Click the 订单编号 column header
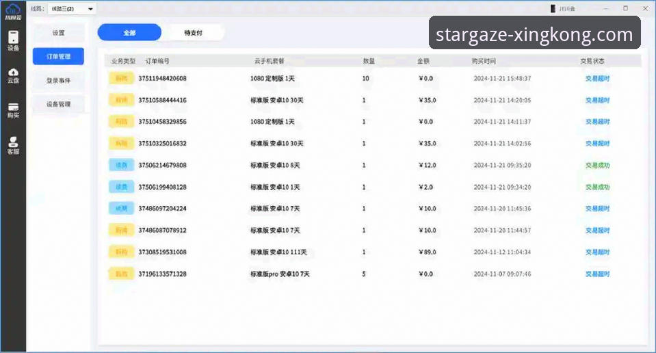656x353 pixels. tap(157, 61)
